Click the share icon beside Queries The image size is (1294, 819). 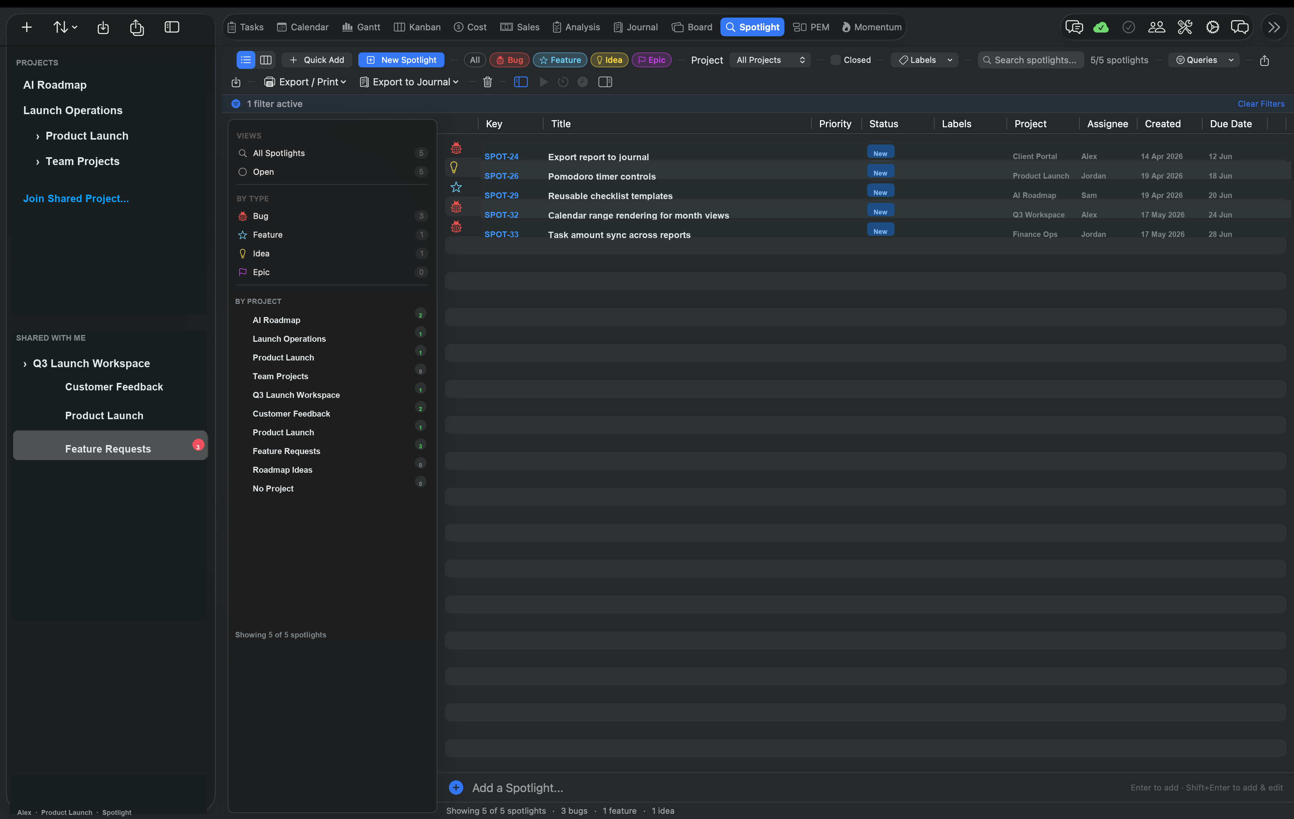point(1264,60)
